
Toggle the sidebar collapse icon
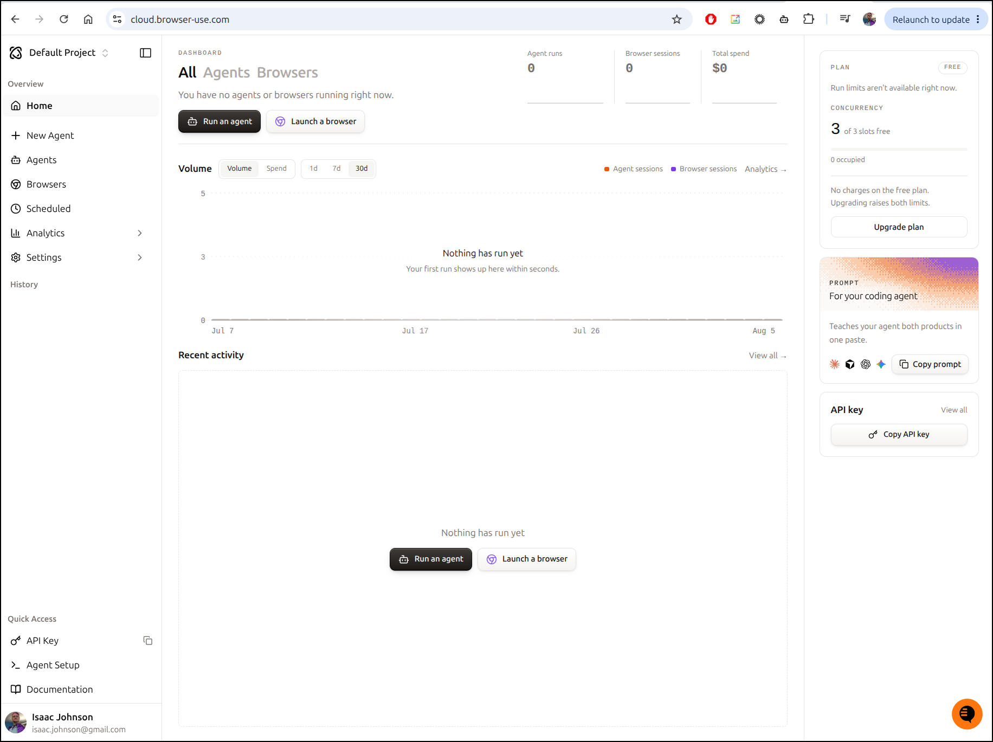click(145, 53)
